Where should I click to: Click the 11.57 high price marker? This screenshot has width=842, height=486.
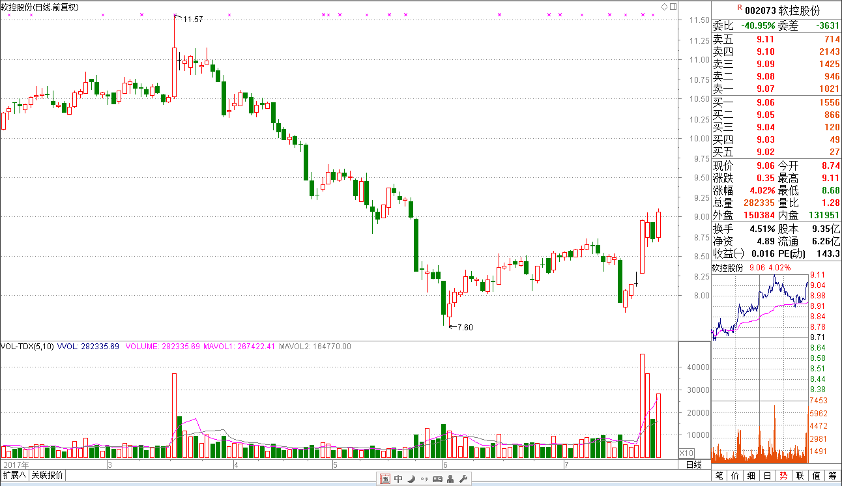193,20
